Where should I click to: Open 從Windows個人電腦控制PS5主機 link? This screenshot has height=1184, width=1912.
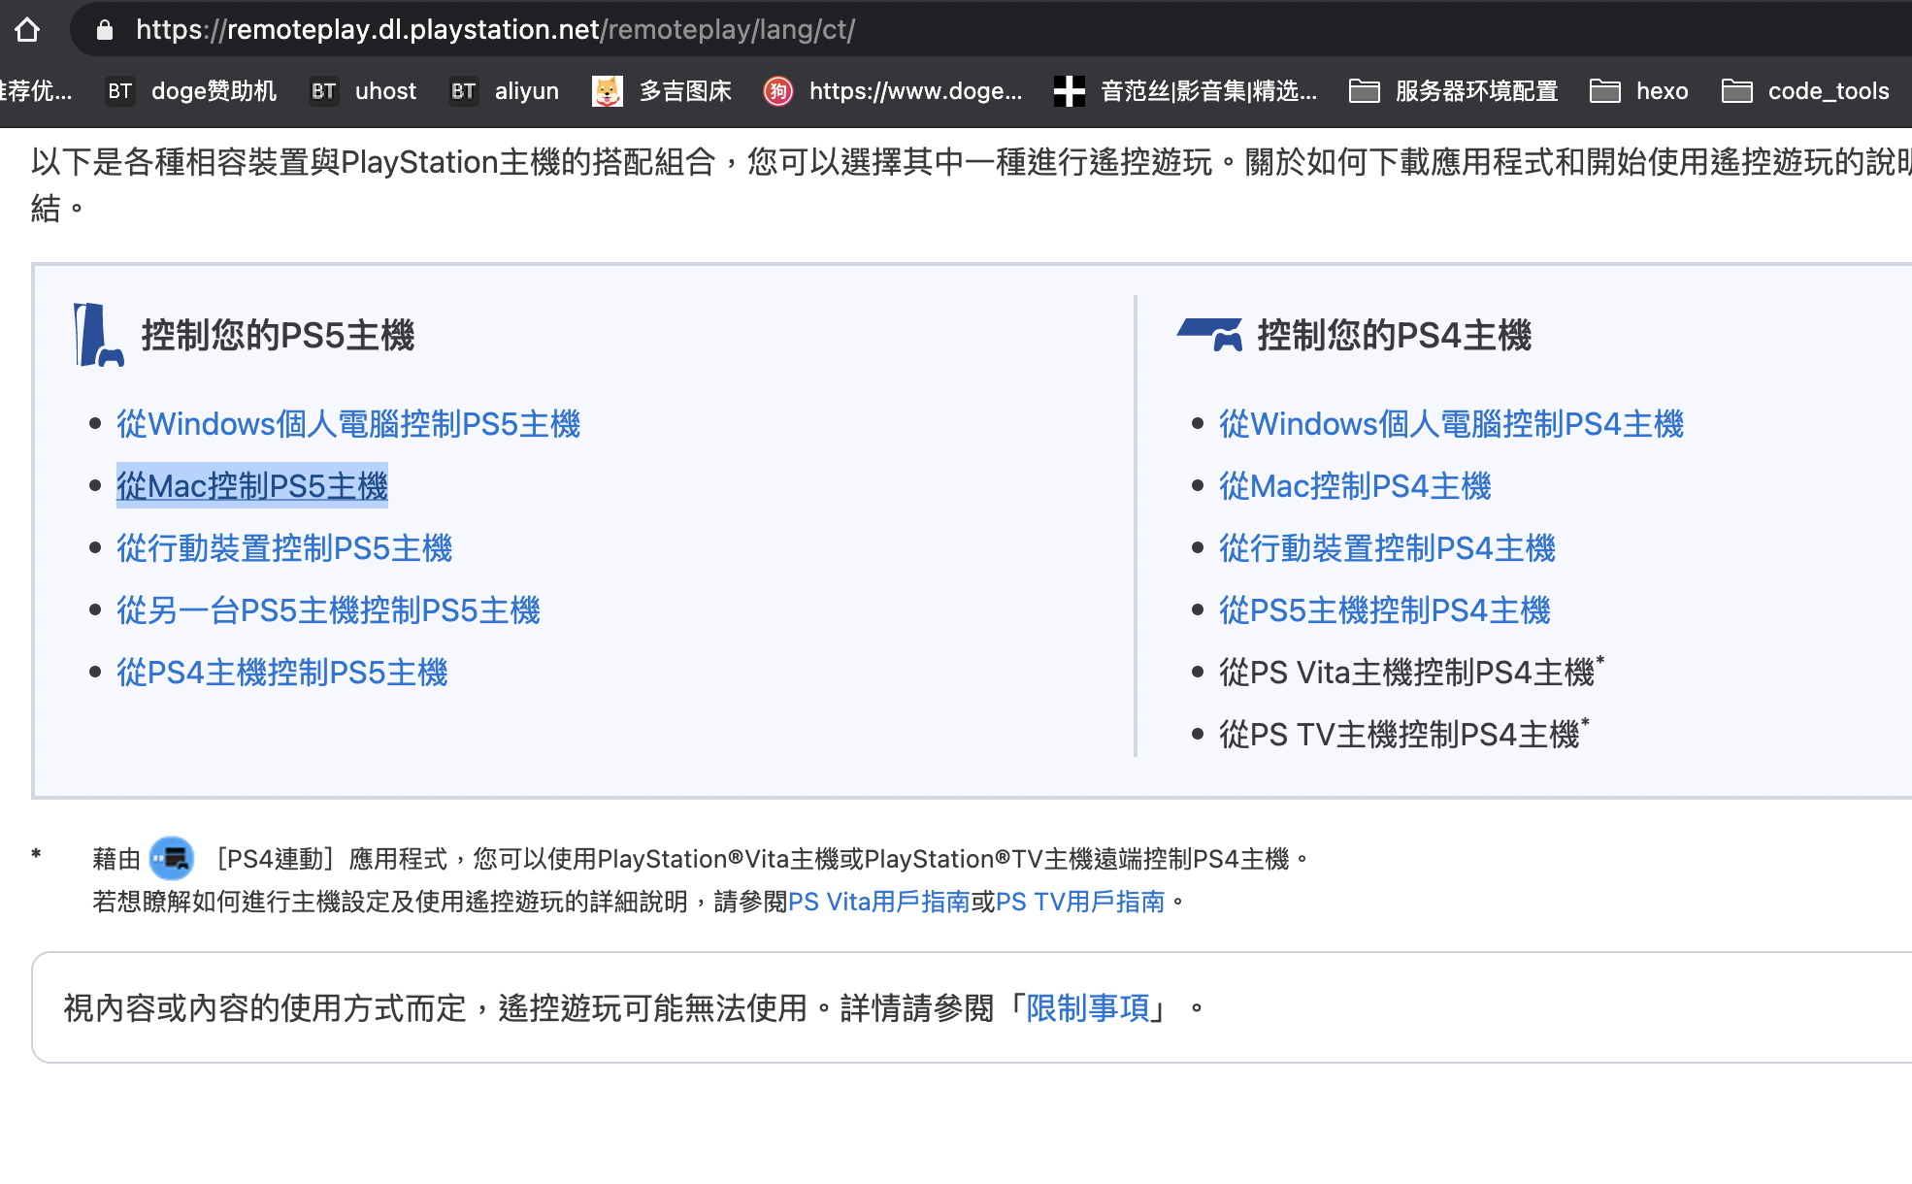point(348,424)
